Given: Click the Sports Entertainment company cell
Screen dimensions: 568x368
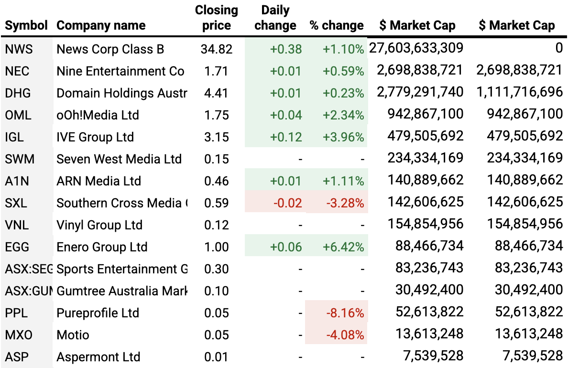Looking at the screenshot, I should (122, 269).
